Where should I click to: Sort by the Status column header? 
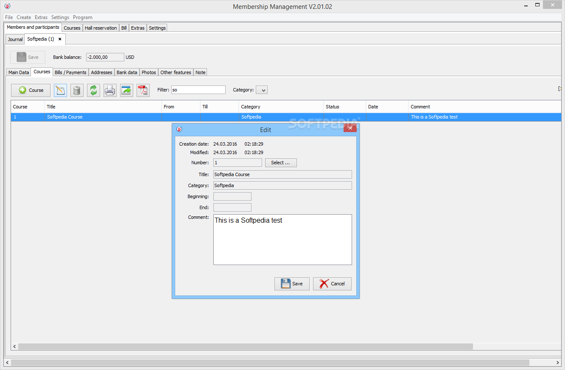point(345,107)
